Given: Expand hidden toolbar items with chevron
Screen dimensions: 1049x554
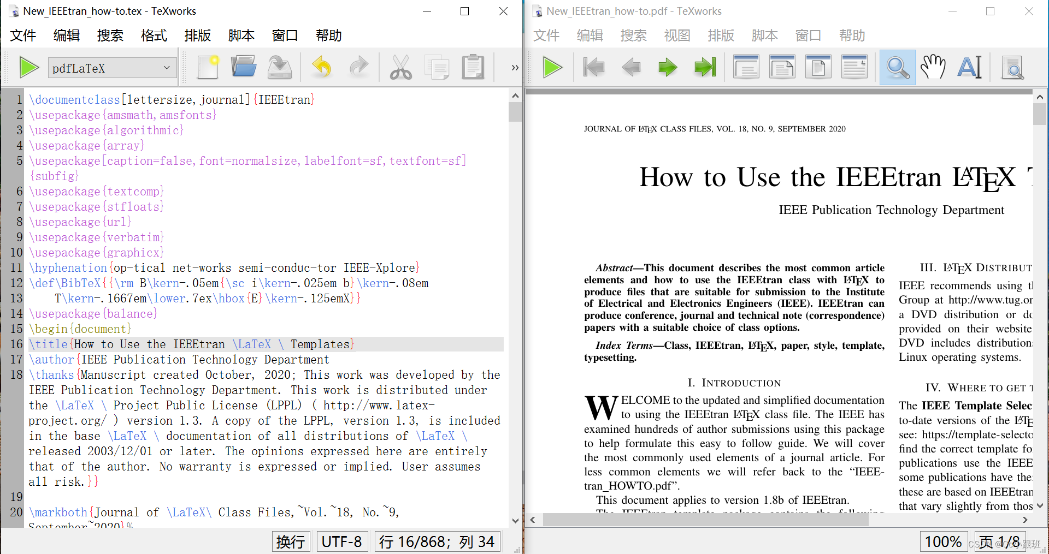Looking at the screenshot, I should click(515, 68).
